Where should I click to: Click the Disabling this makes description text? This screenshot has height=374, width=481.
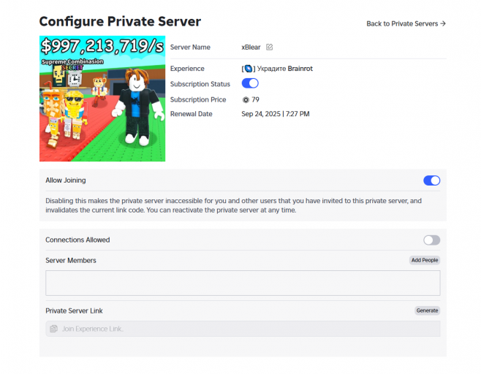[x=233, y=205]
